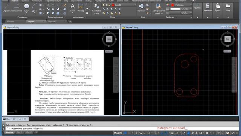Click the Fillet tool icon
Image resolution: width=241 pixels, height=136 pixels.
[58, 9]
